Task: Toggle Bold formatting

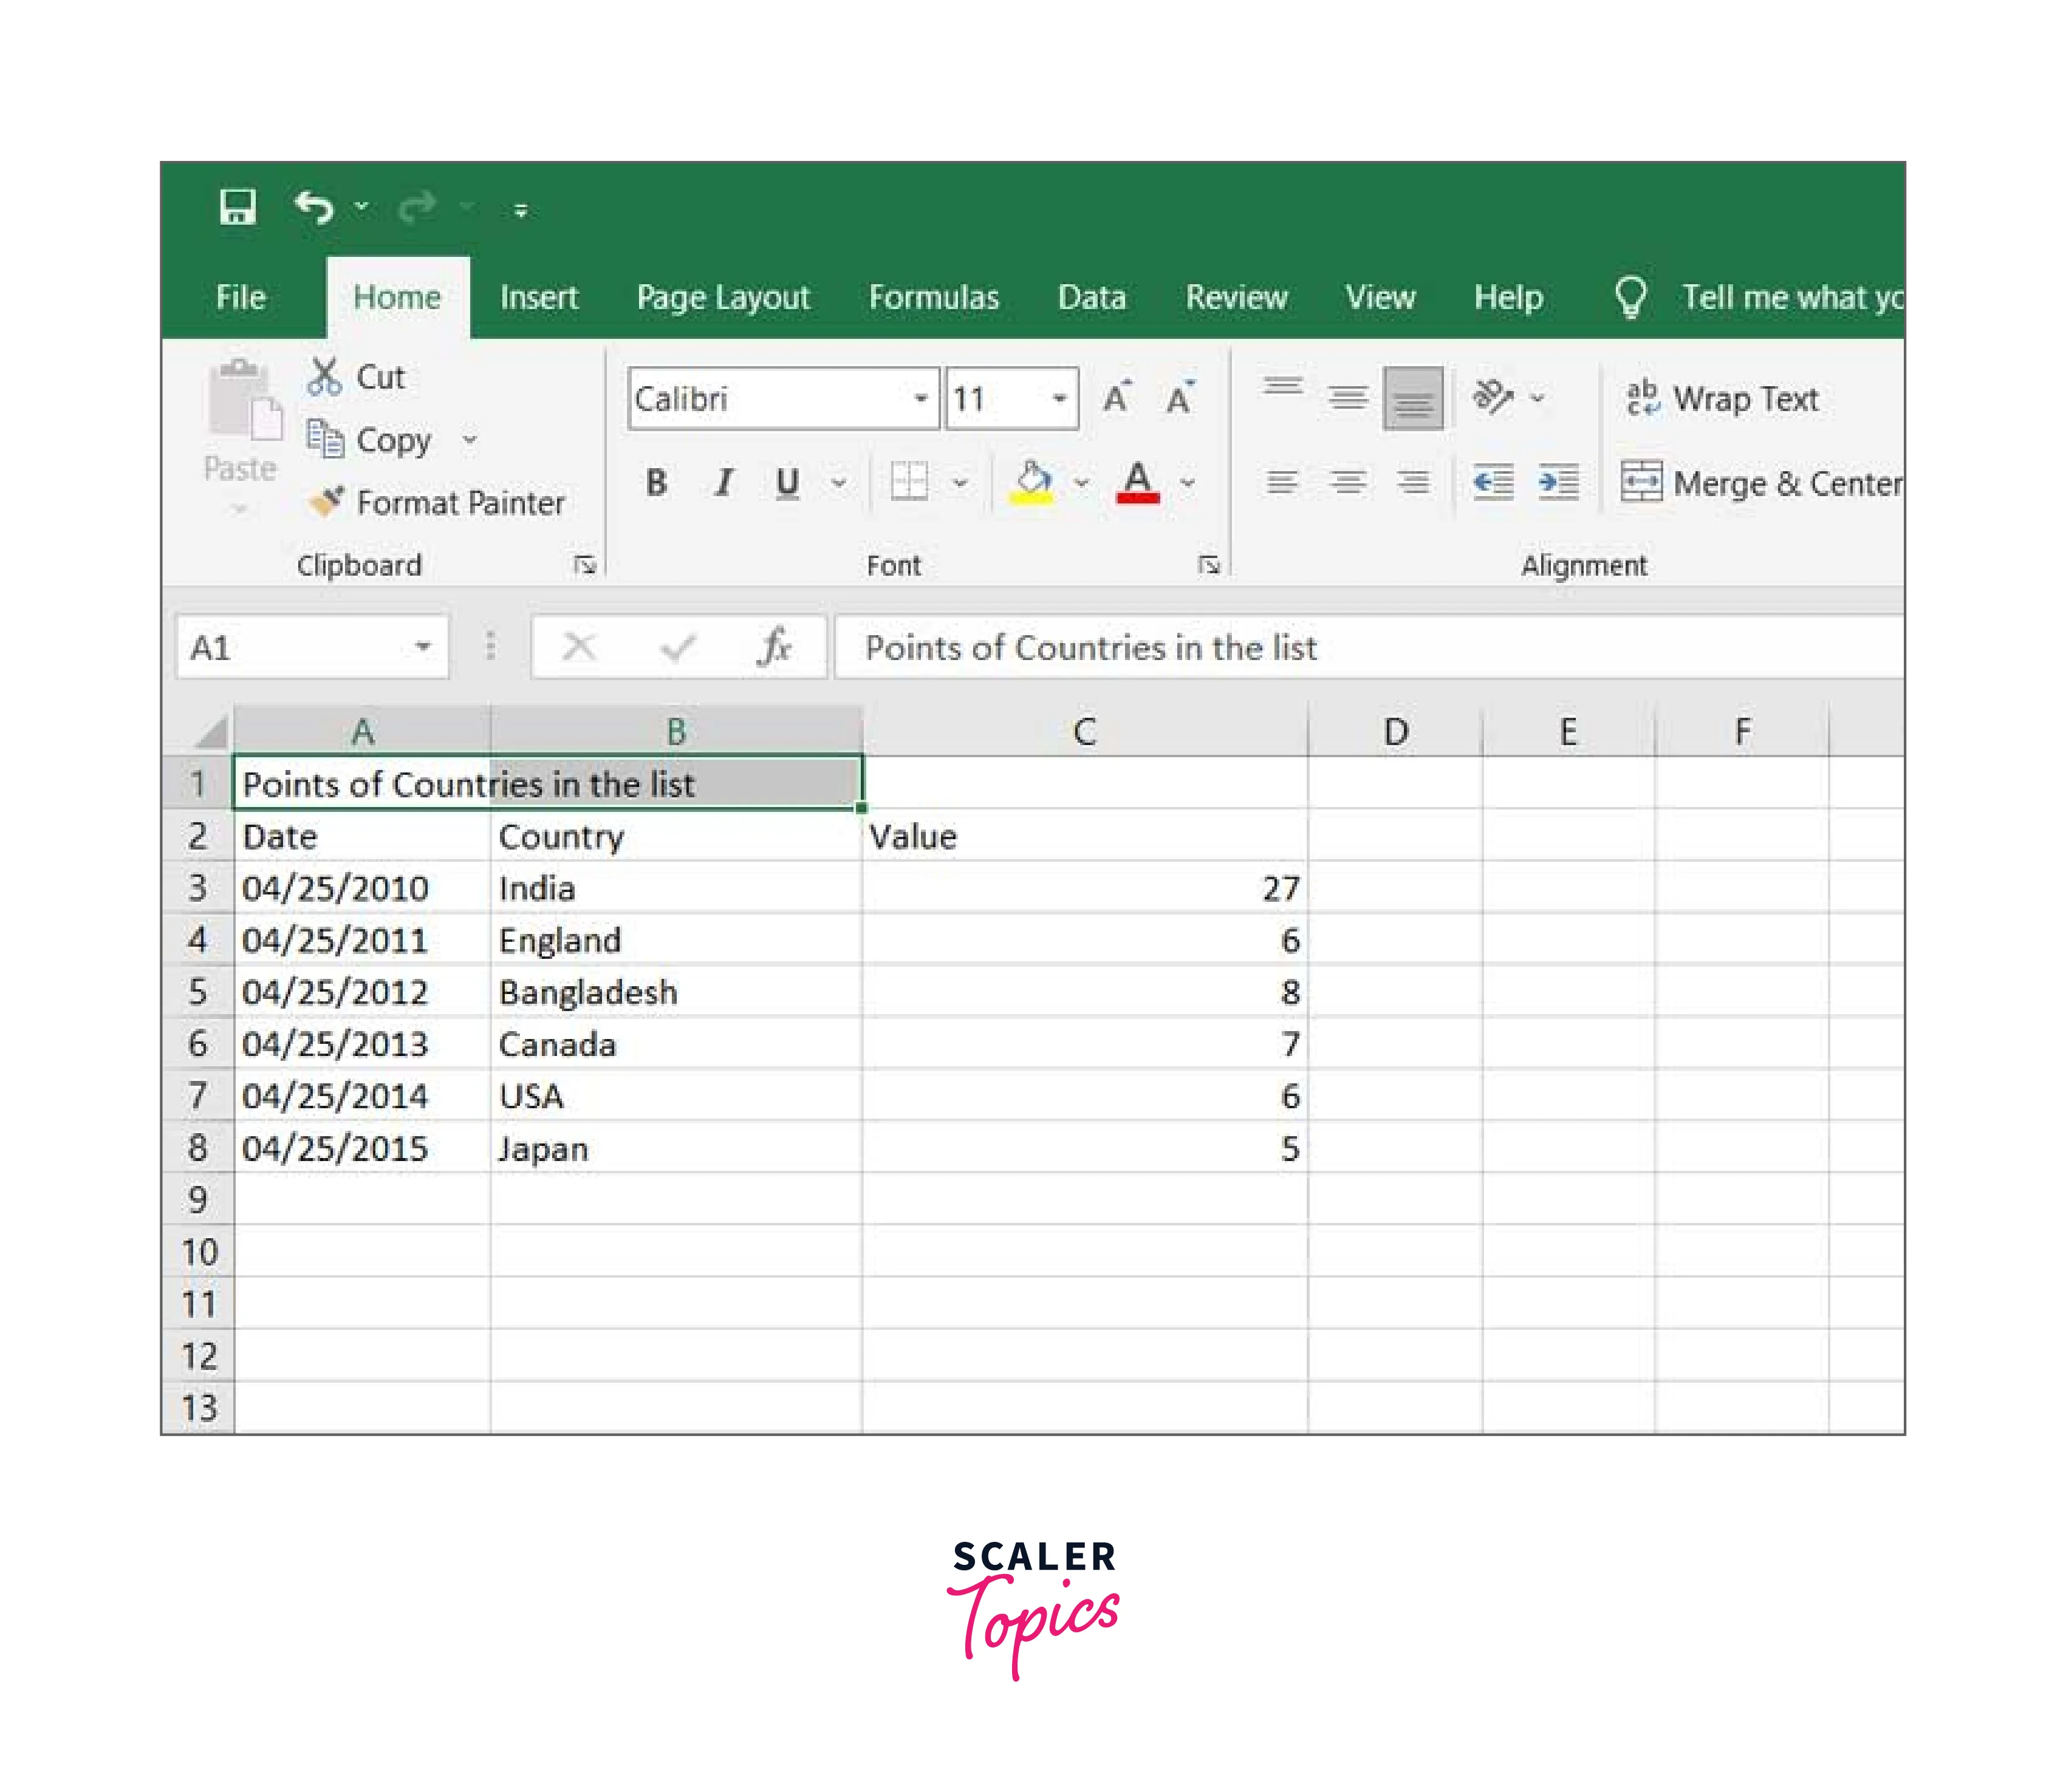Action: click(x=656, y=483)
